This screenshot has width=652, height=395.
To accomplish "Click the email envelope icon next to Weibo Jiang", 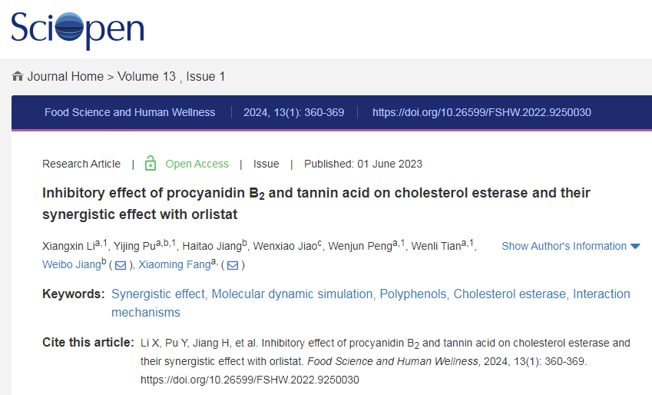I will (x=121, y=265).
